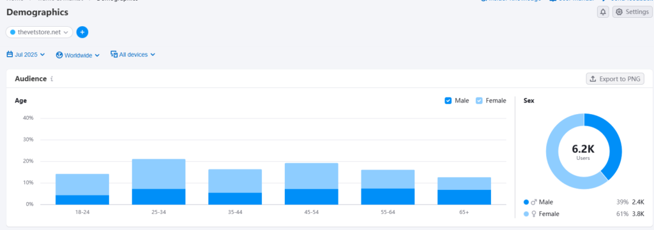Uncheck the Male checkbox
654x230 pixels.
pyautogui.click(x=448, y=101)
